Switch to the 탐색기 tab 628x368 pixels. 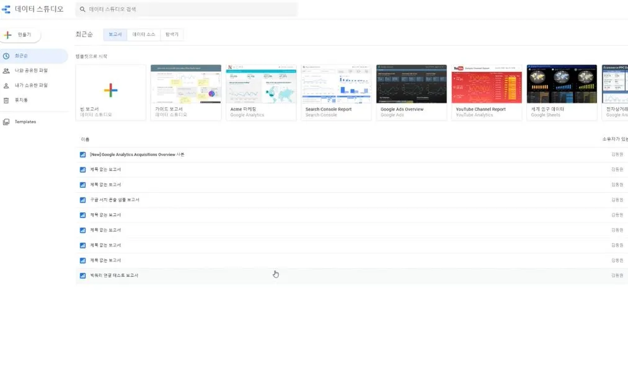point(172,34)
